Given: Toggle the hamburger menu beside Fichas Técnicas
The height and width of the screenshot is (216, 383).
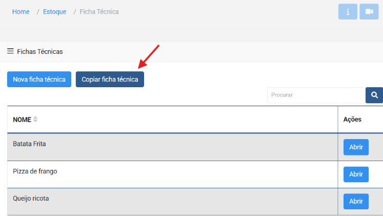Looking at the screenshot, I should [10, 51].
